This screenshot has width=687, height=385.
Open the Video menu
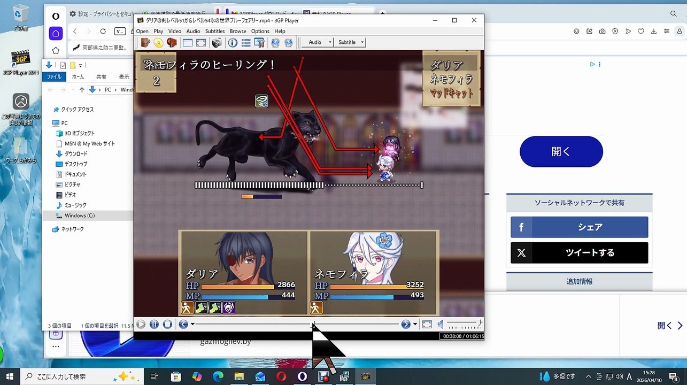coord(175,31)
